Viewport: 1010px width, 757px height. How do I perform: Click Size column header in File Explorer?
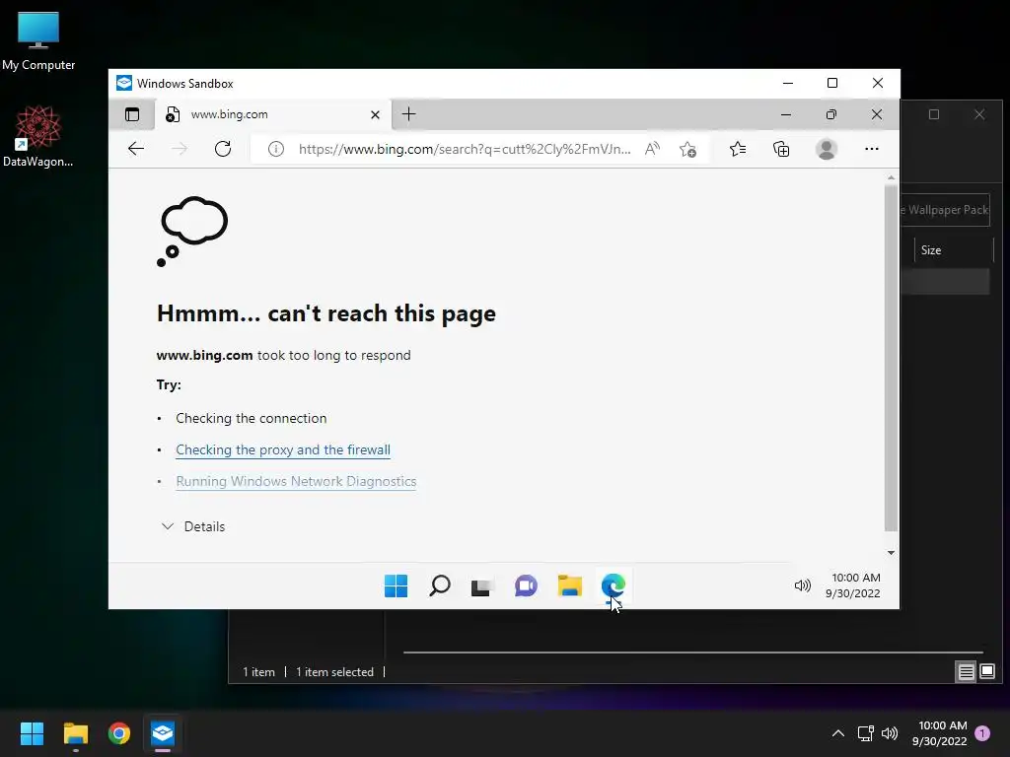[x=954, y=250]
